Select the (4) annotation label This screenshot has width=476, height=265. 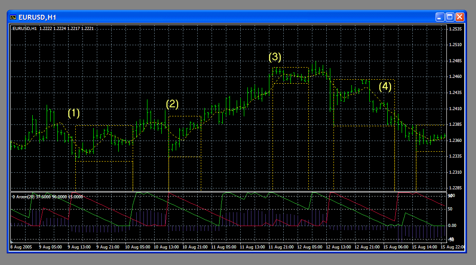click(x=385, y=86)
